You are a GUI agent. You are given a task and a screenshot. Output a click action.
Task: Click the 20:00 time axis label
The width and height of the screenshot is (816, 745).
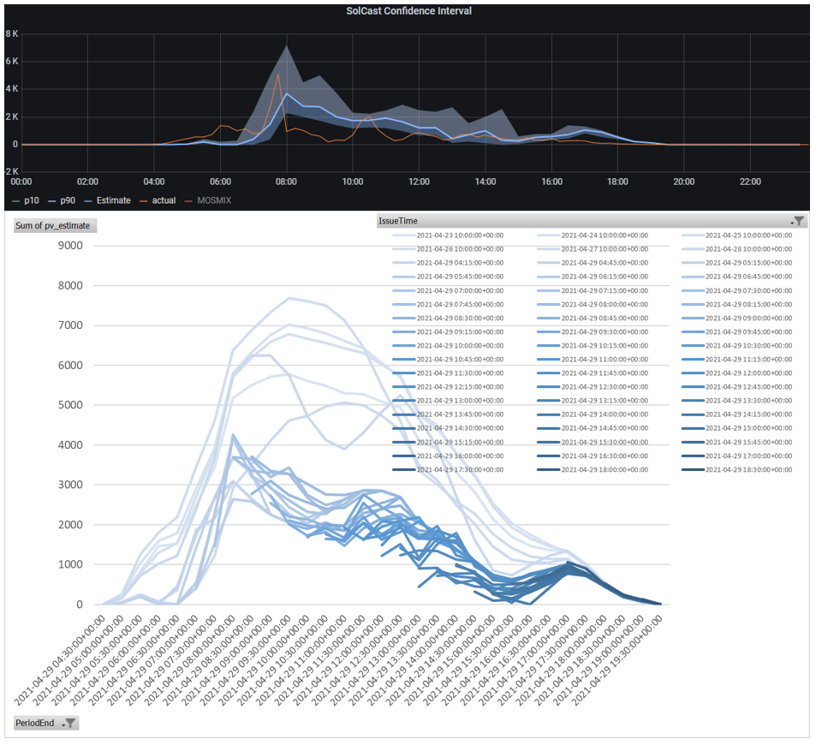tap(683, 182)
